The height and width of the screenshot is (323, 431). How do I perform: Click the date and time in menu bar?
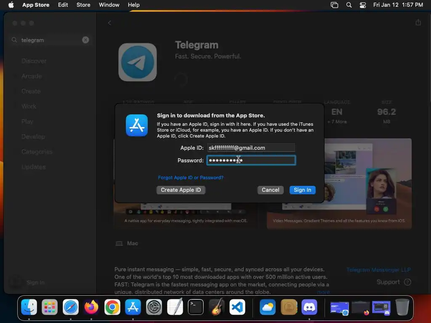click(x=398, y=5)
